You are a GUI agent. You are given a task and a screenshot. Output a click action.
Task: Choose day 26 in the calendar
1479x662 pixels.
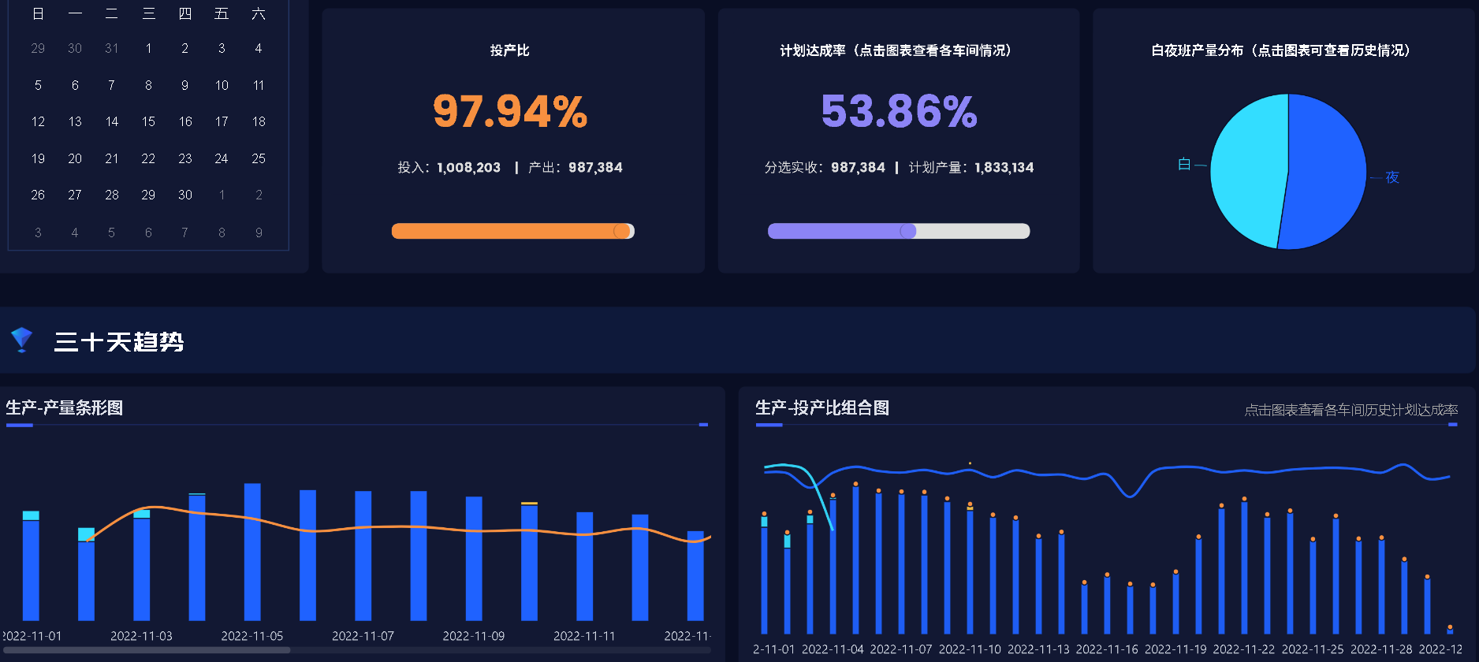pos(38,195)
